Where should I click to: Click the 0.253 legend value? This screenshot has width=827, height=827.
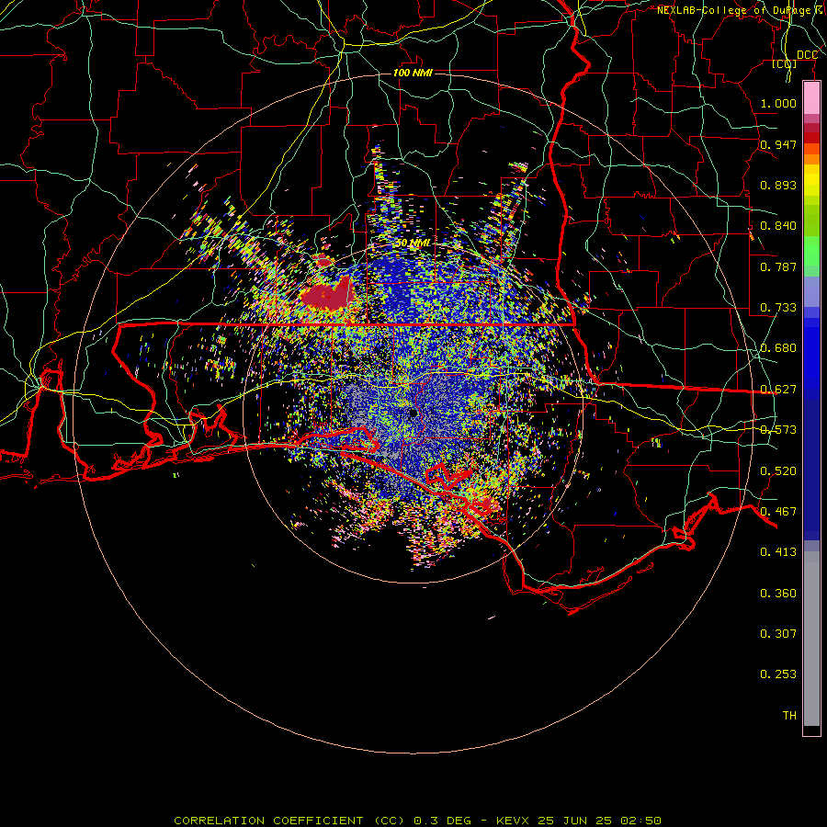click(x=778, y=674)
